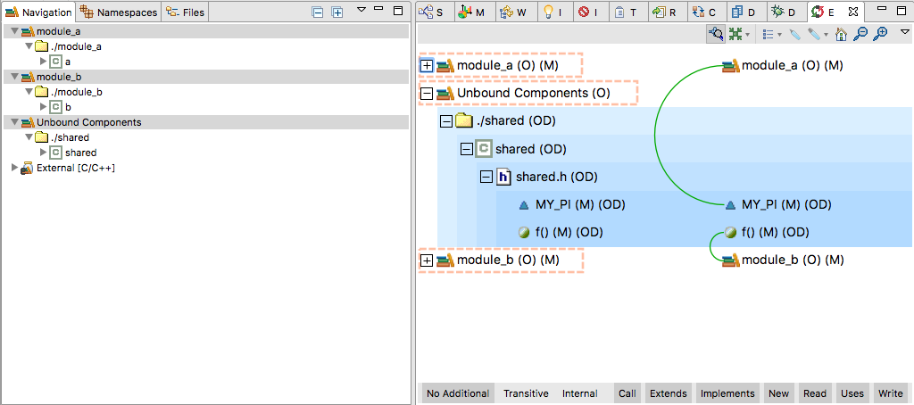Toggle the Call dependency type
914x405 pixels.
pos(627,393)
